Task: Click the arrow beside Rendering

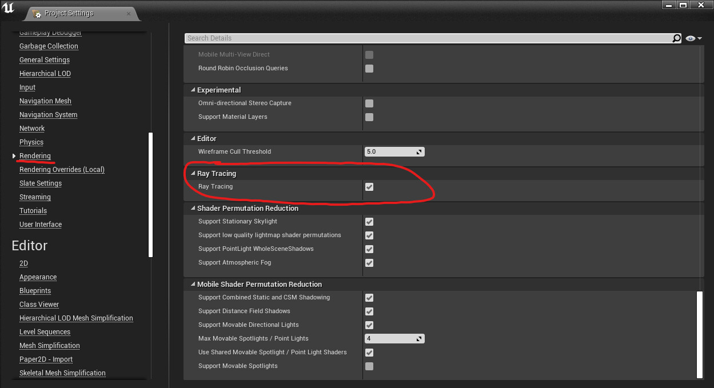Action: (14, 156)
